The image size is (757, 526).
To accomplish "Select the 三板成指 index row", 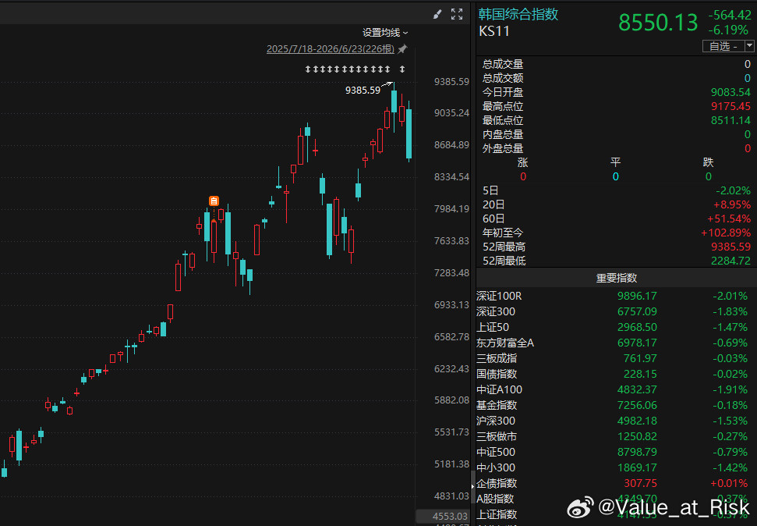I will tap(617, 358).
